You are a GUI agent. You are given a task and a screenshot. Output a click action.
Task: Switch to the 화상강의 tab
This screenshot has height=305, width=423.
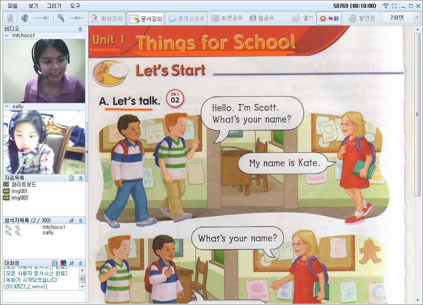point(107,18)
